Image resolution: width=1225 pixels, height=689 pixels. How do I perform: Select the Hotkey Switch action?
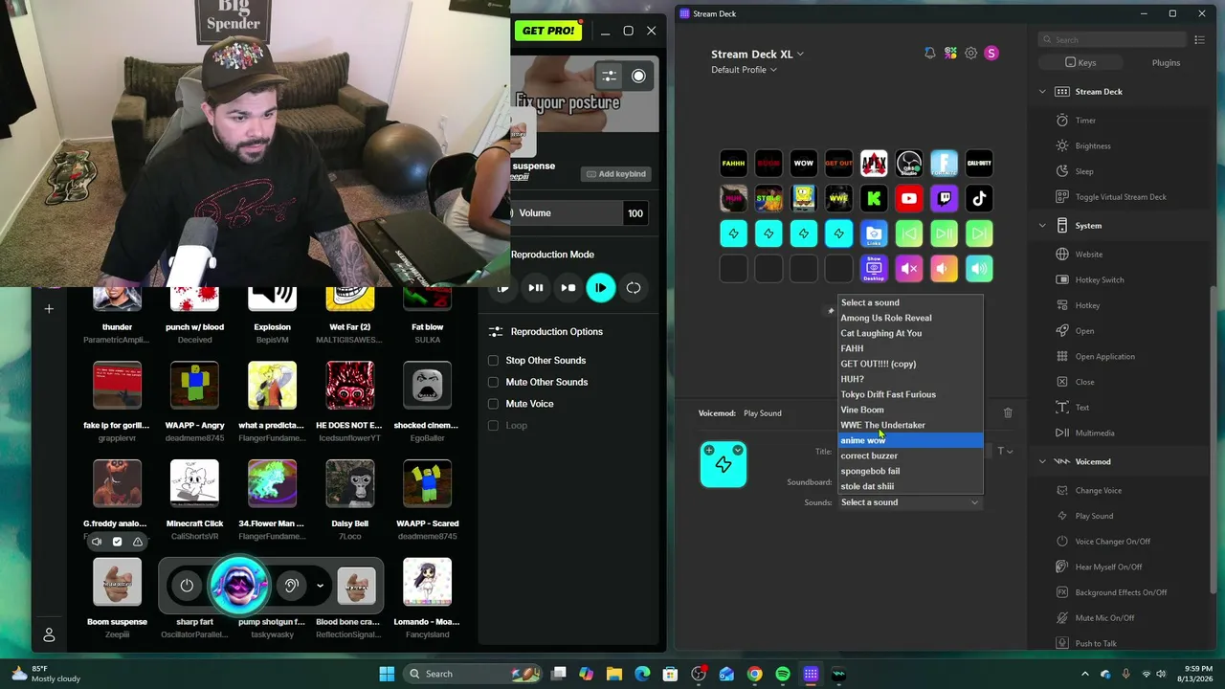click(x=1100, y=279)
